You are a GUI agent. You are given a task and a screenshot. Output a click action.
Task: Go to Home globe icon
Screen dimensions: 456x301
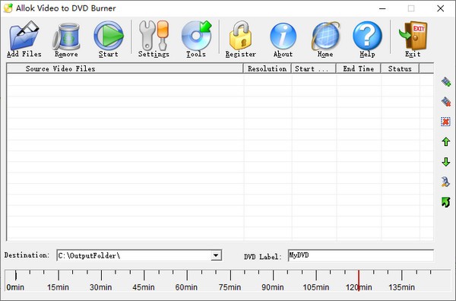coord(325,36)
